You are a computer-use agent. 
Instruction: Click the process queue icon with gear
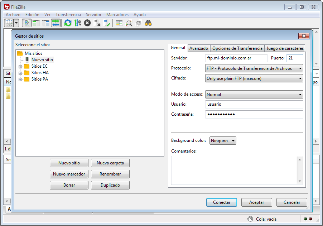[78, 23]
